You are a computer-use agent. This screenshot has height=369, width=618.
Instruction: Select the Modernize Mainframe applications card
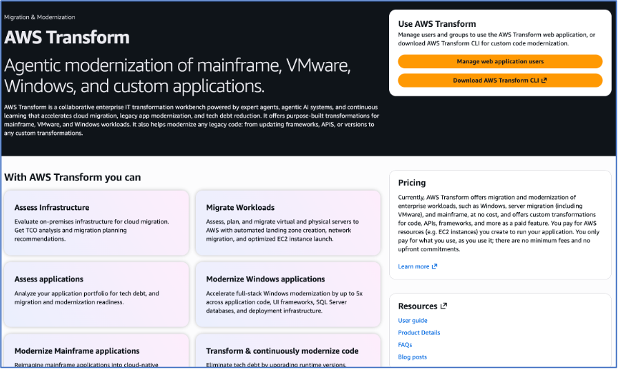pos(97,351)
